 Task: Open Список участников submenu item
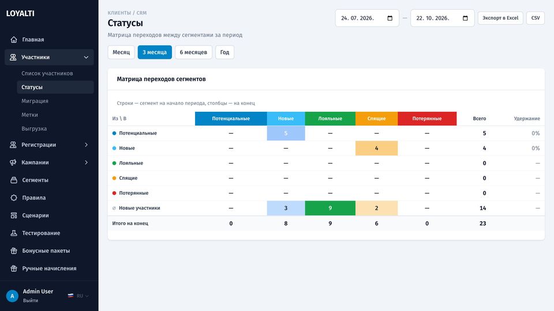pyautogui.click(x=55, y=73)
